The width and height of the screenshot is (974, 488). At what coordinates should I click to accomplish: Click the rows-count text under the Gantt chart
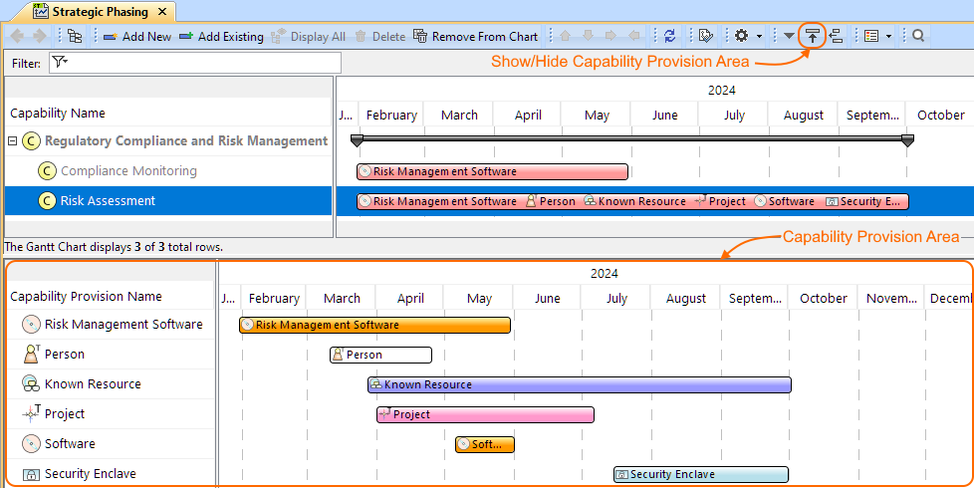[114, 246]
